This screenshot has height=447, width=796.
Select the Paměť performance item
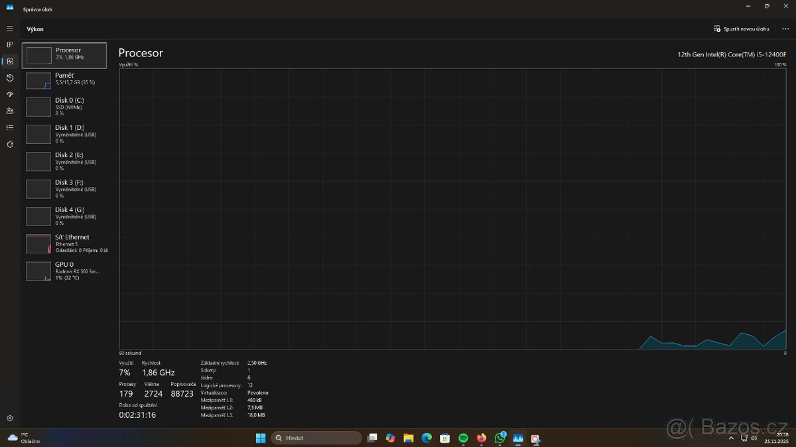coord(64,80)
